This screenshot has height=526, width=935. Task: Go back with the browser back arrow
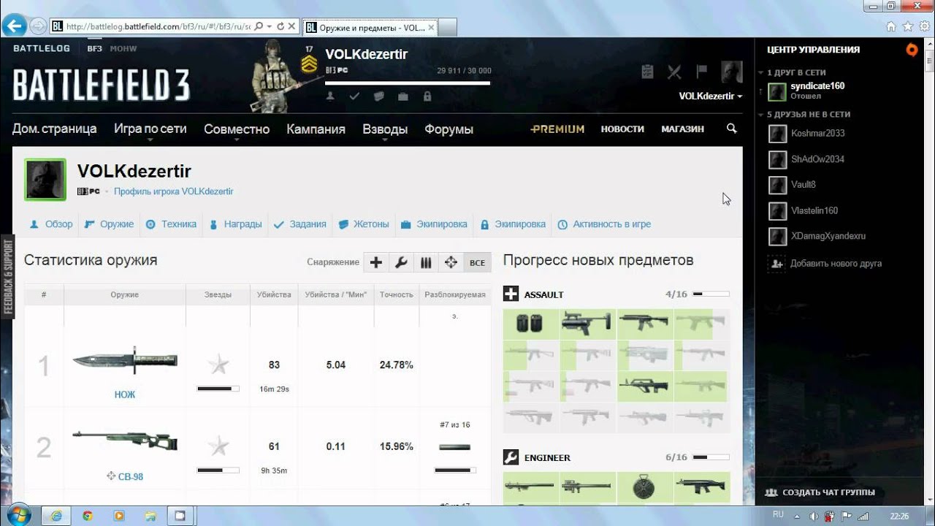tap(14, 26)
